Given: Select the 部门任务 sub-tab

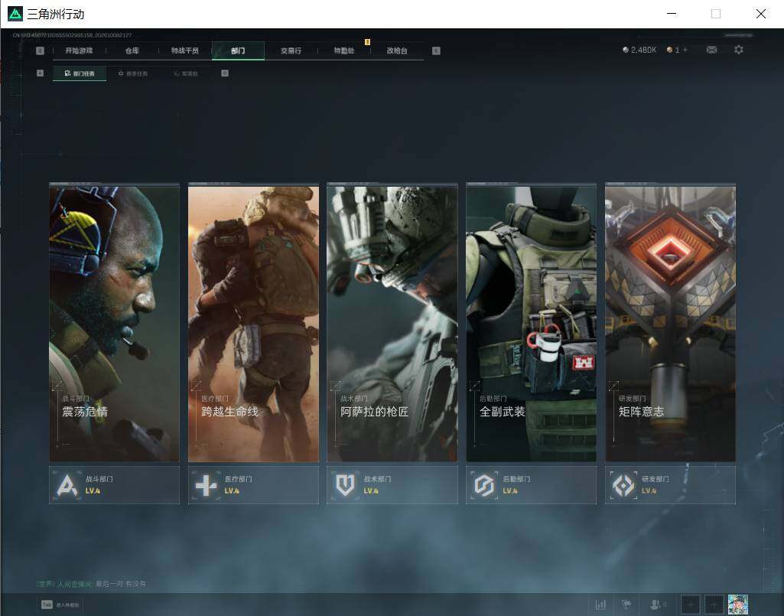Looking at the screenshot, I should coord(80,73).
